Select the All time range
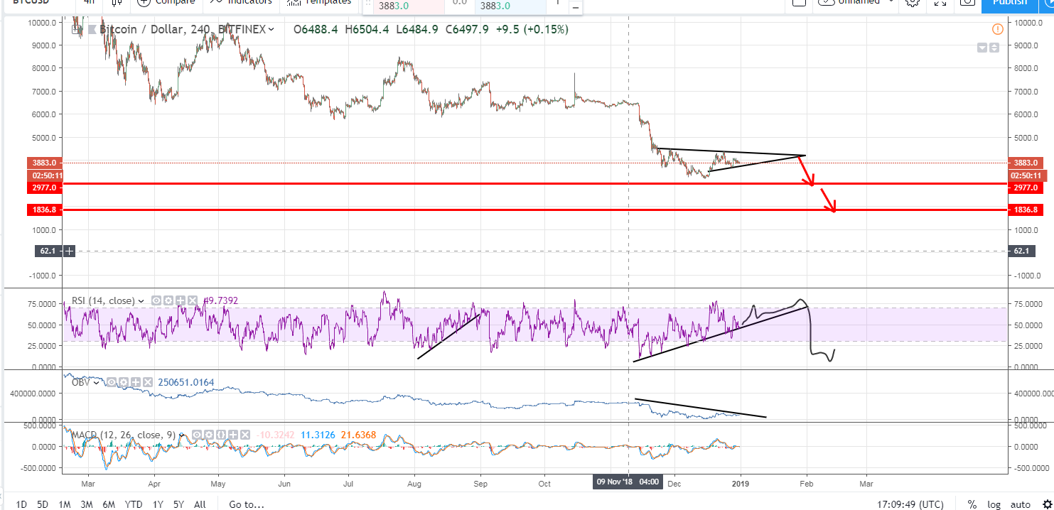Screen dimensions: 1054x510 [x=200, y=504]
